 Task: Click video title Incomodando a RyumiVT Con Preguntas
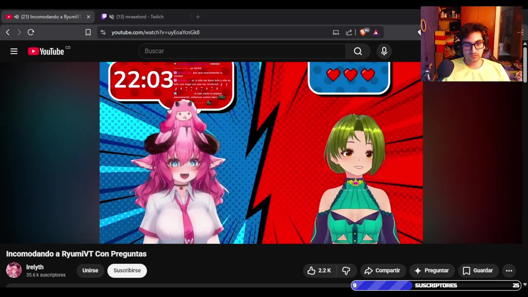click(x=76, y=254)
